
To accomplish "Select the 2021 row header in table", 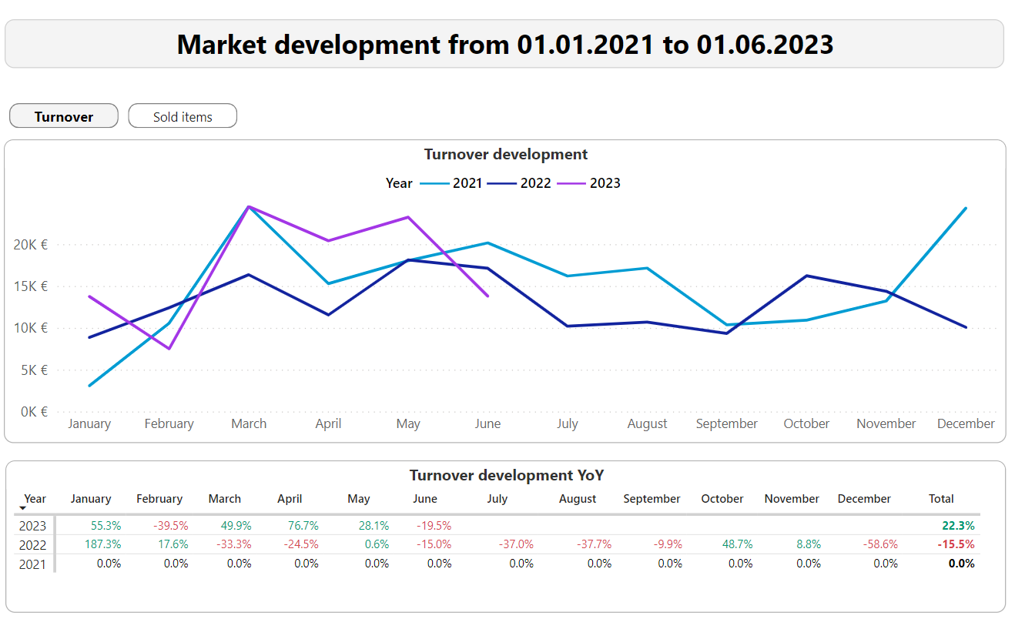I will (x=33, y=564).
